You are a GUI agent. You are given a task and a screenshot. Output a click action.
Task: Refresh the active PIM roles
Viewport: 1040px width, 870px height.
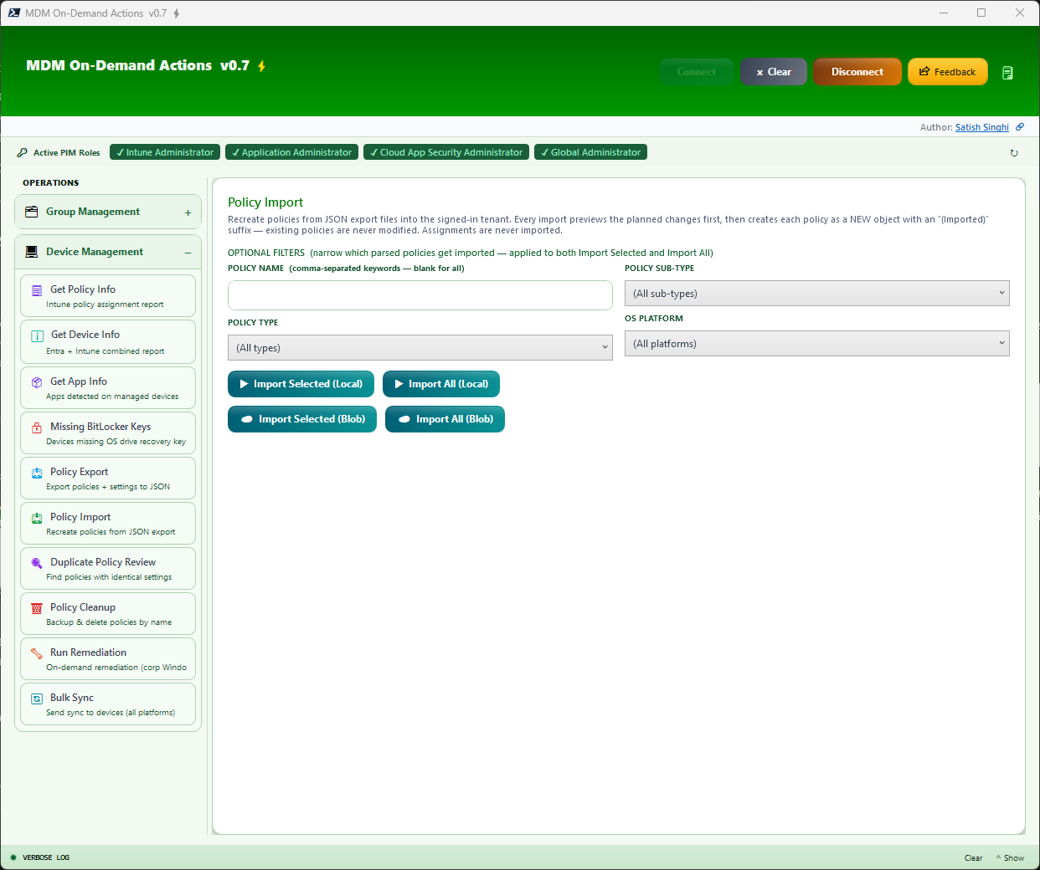tap(1014, 153)
